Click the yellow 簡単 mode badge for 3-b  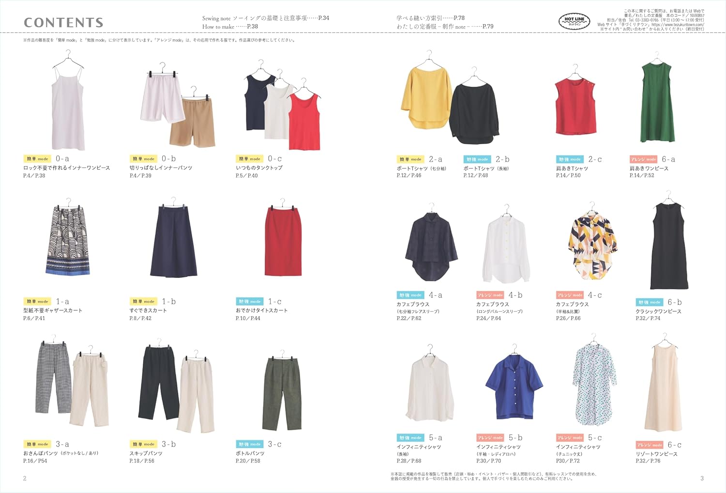click(x=143, y=444)
